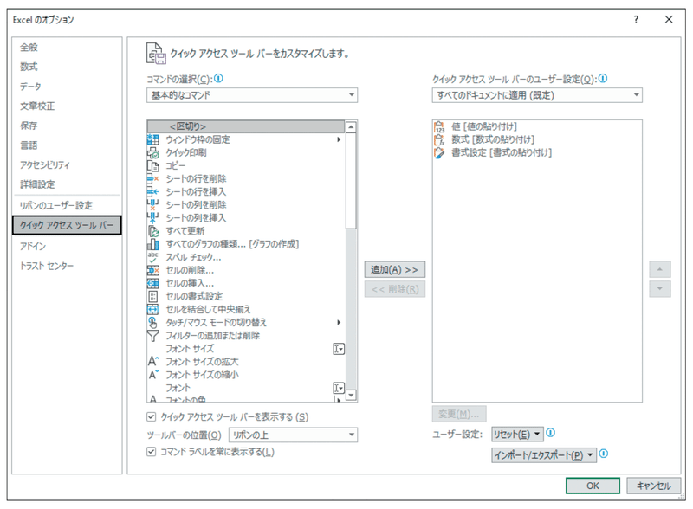The width and height of the screenshot is (693, 509).
Task: Click the command list scrollbar thumb
Action: tap(351, 181)
